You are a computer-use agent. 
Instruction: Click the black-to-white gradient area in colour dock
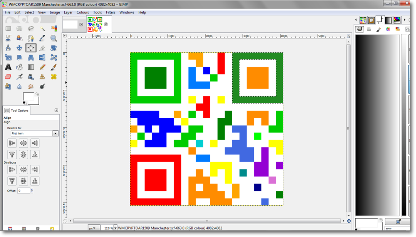377,125
